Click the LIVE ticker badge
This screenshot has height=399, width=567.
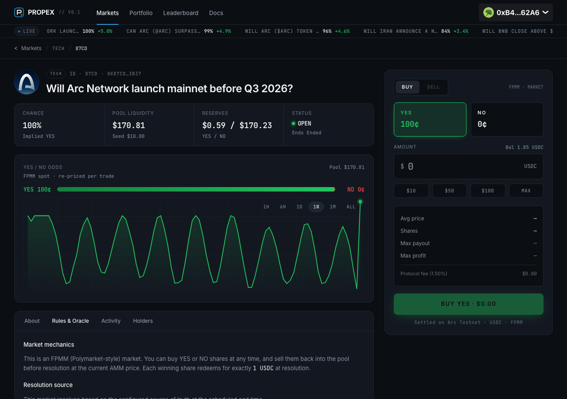(27, 31)
